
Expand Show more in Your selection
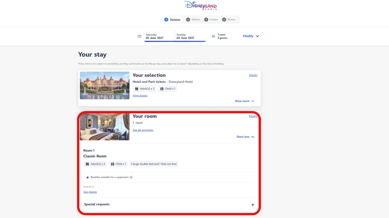(x=244, y=101)
